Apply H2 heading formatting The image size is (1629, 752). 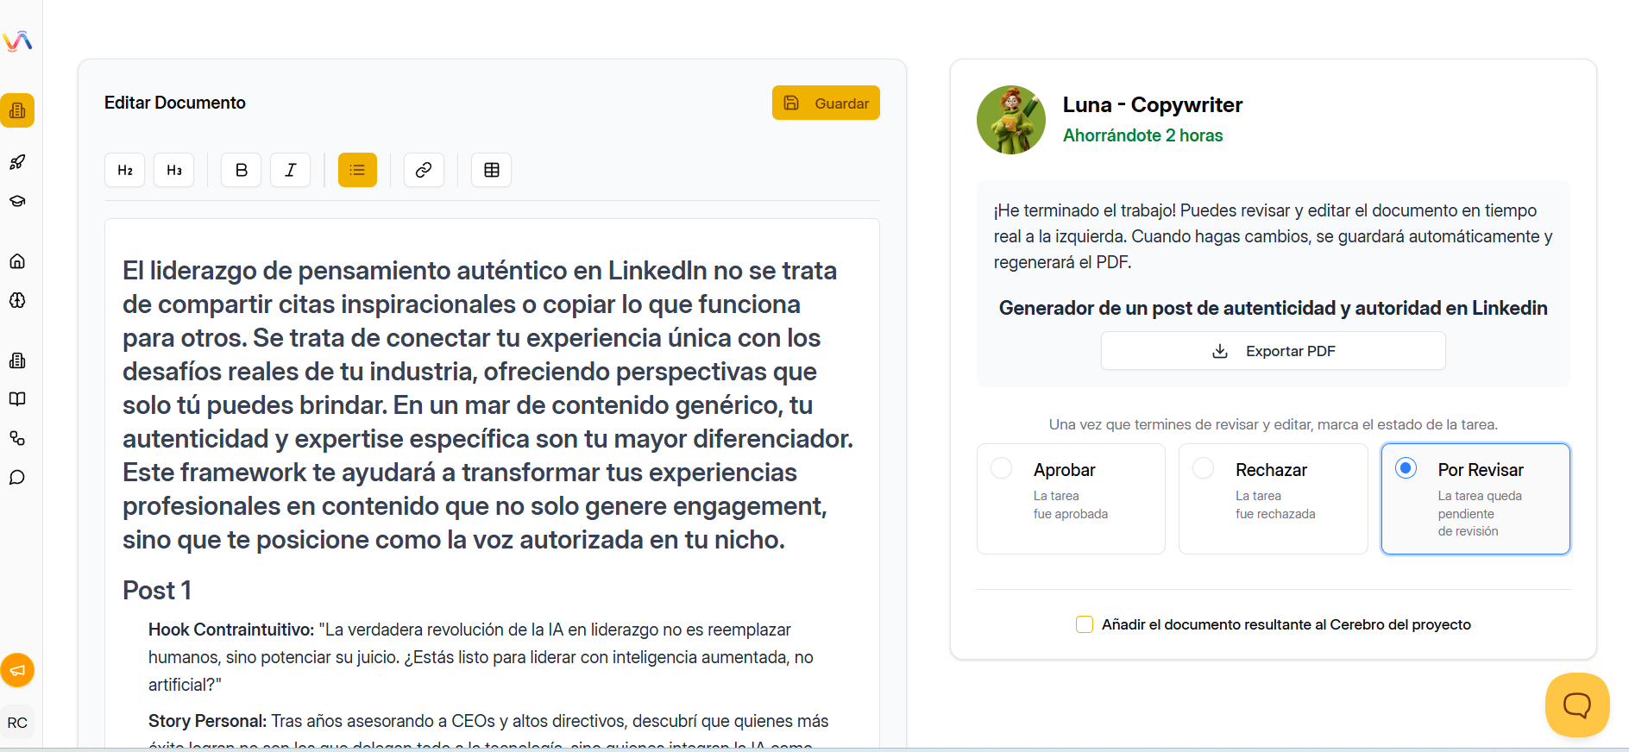pyautogui.click(x=124, y=170)
